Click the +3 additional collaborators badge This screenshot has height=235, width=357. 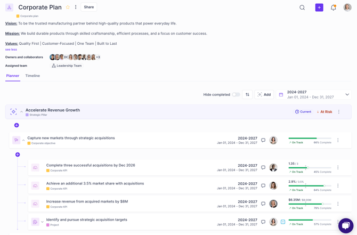point(98,57)
